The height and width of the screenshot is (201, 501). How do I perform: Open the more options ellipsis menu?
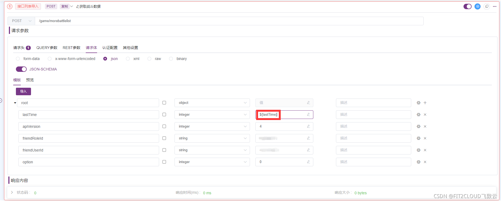(495, 6)
